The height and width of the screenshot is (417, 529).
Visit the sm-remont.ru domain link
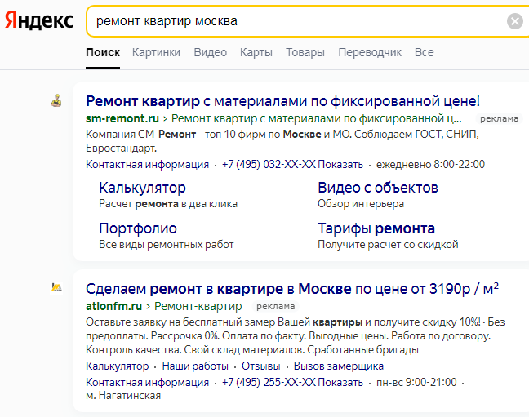click(x=122, y=118)
